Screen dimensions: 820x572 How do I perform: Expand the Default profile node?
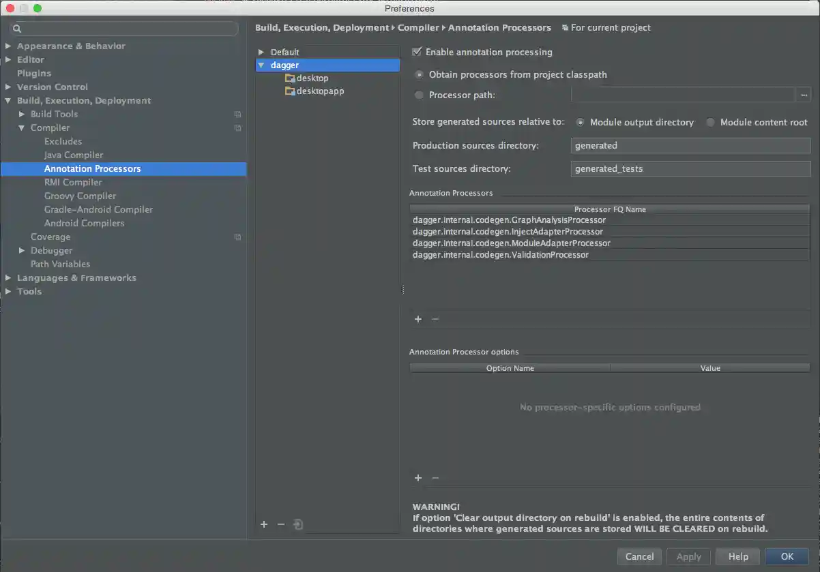(x=260, y=51)
